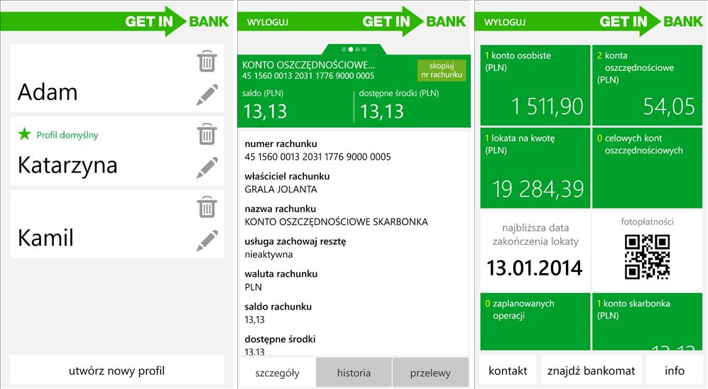Delete the Adam profile with trash icon
This screenshot has width=708, height=389.
pos(207,62)
